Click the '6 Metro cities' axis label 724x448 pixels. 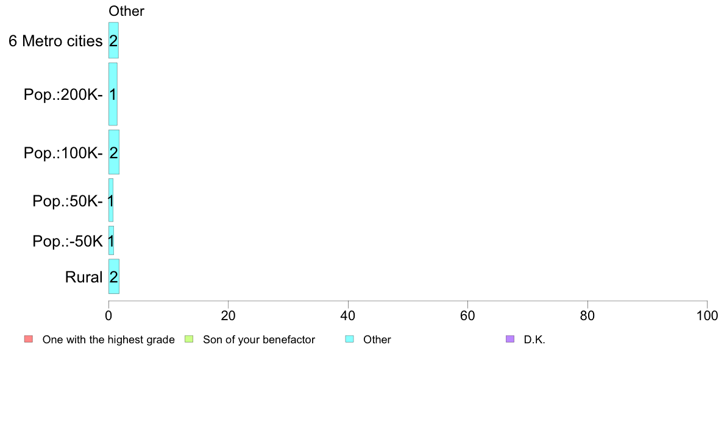(55, 41)
